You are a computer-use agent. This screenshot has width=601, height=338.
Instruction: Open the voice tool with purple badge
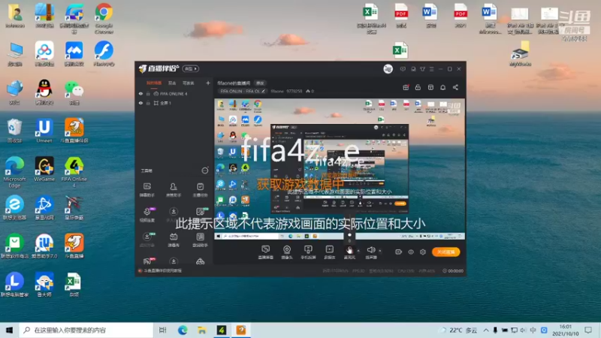147,215
